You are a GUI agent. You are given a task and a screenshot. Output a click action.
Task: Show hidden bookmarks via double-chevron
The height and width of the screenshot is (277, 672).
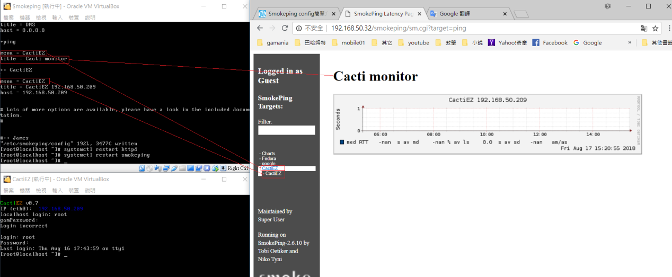(630, 43)
